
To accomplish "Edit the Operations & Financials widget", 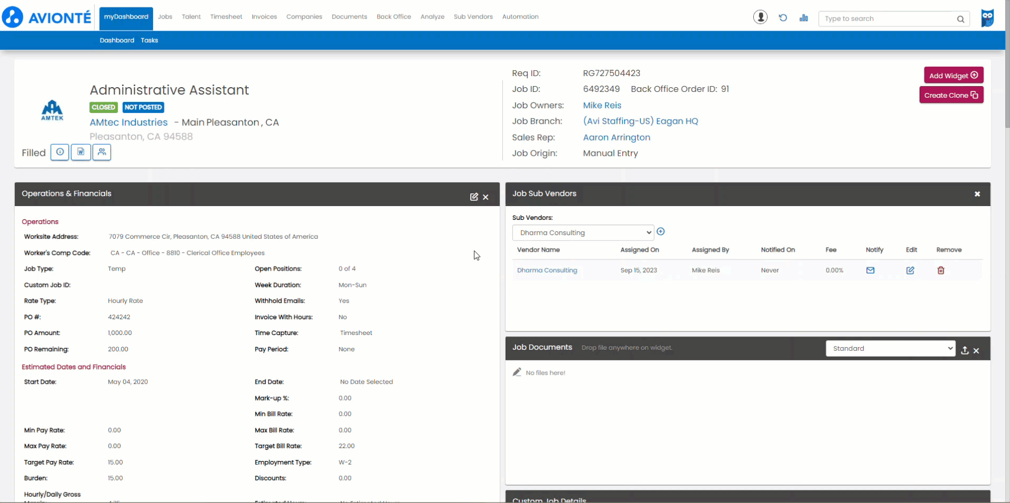I will pos(474,197).
